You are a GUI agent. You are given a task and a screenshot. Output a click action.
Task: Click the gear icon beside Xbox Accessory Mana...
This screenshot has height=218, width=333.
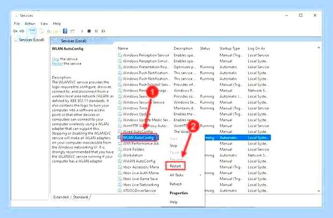click(120, 167)
